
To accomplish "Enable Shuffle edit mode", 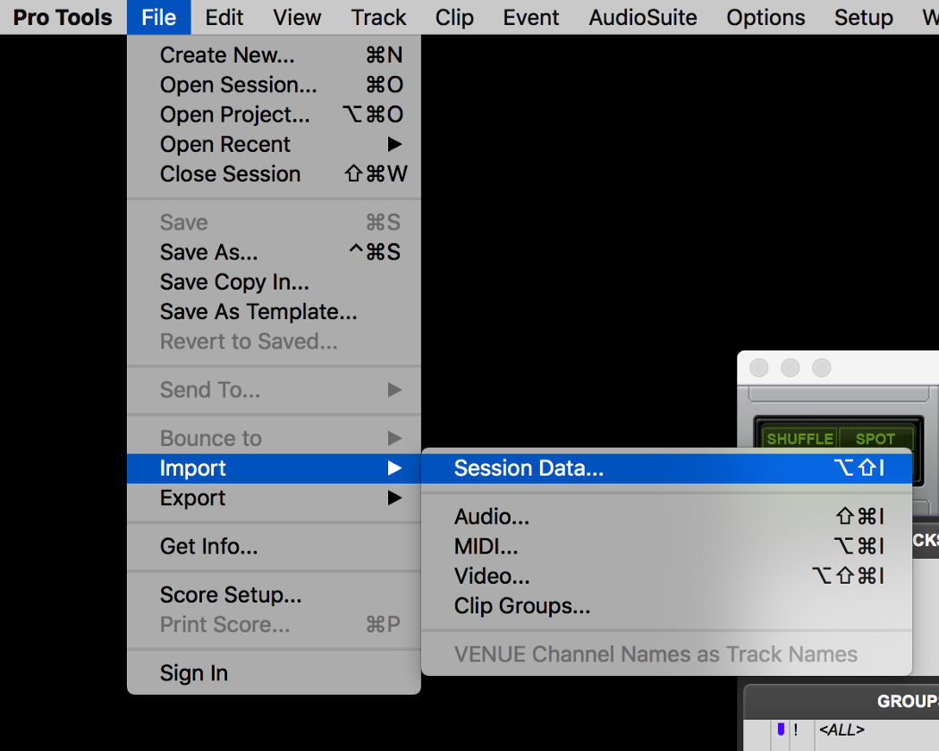I will 799,439.
